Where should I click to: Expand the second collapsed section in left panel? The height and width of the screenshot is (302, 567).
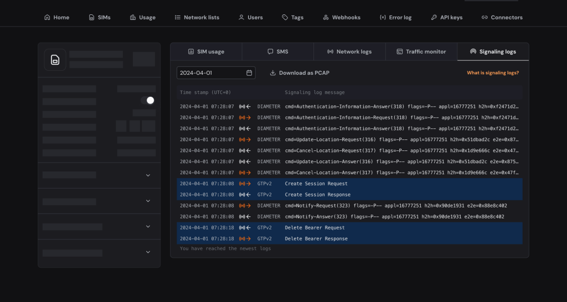tap(148, 201)
